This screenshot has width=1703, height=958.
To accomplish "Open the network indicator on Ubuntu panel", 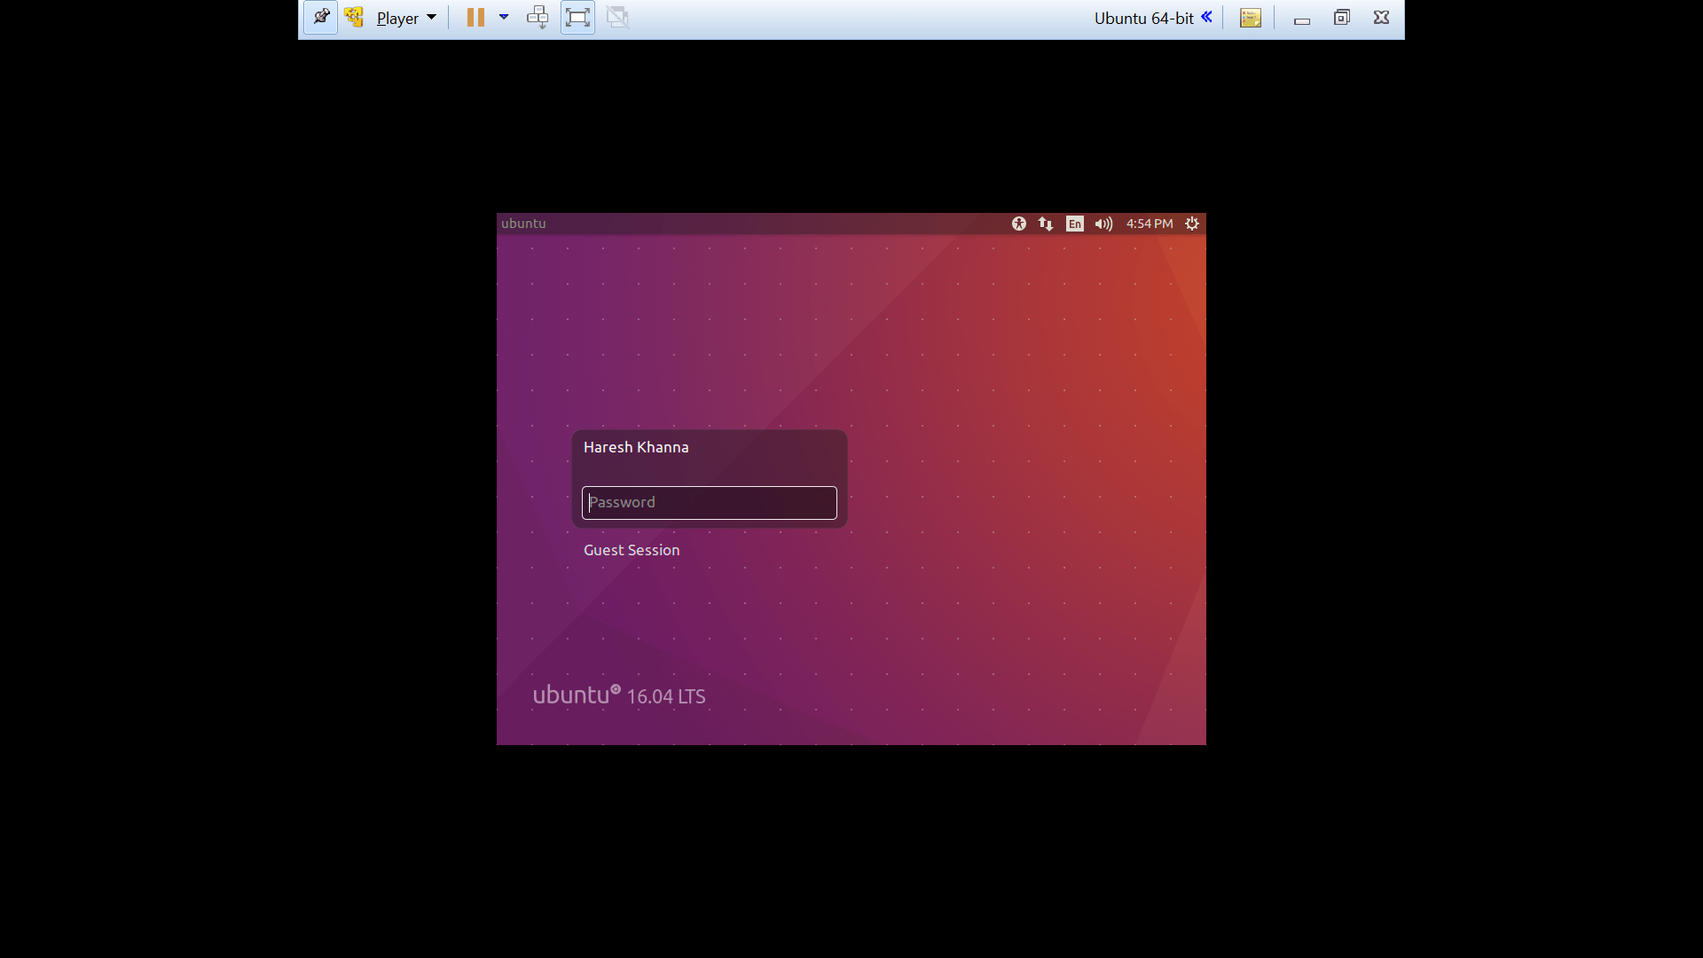I will point(1045,224).
